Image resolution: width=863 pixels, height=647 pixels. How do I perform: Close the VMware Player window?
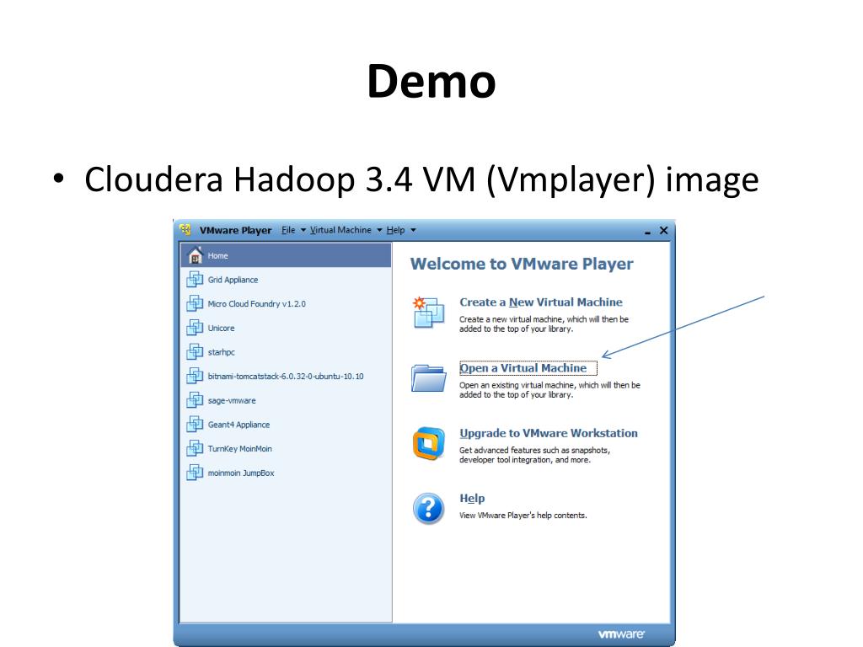click(x=664, y=230)
